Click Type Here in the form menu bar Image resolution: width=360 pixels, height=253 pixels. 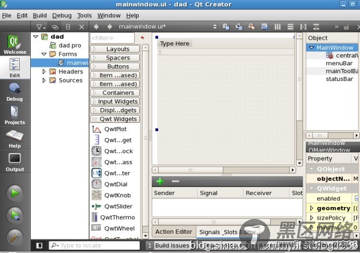click(x=174, y=44)
